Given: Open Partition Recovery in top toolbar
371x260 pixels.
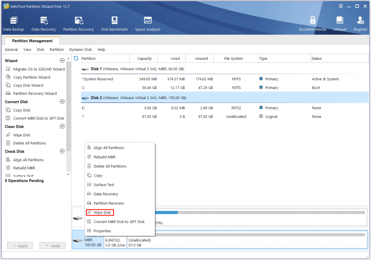Looking at the screenshot, I should [x=78, y=24].
